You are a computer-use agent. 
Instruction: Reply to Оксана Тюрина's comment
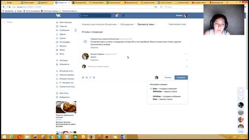point(94,60)
